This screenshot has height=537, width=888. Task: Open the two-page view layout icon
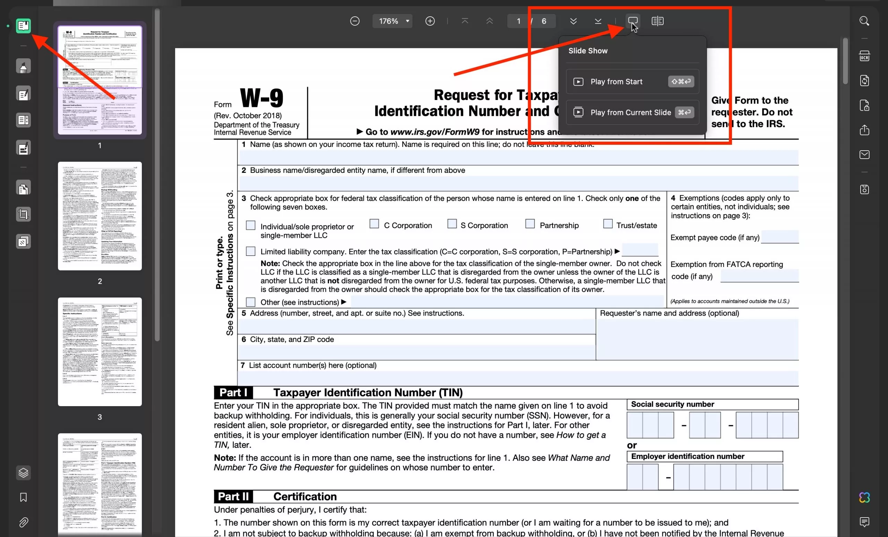tap(657, 21)
